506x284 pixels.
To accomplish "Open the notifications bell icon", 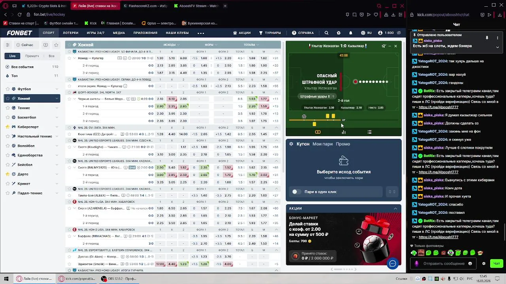I will pos(351,33).
